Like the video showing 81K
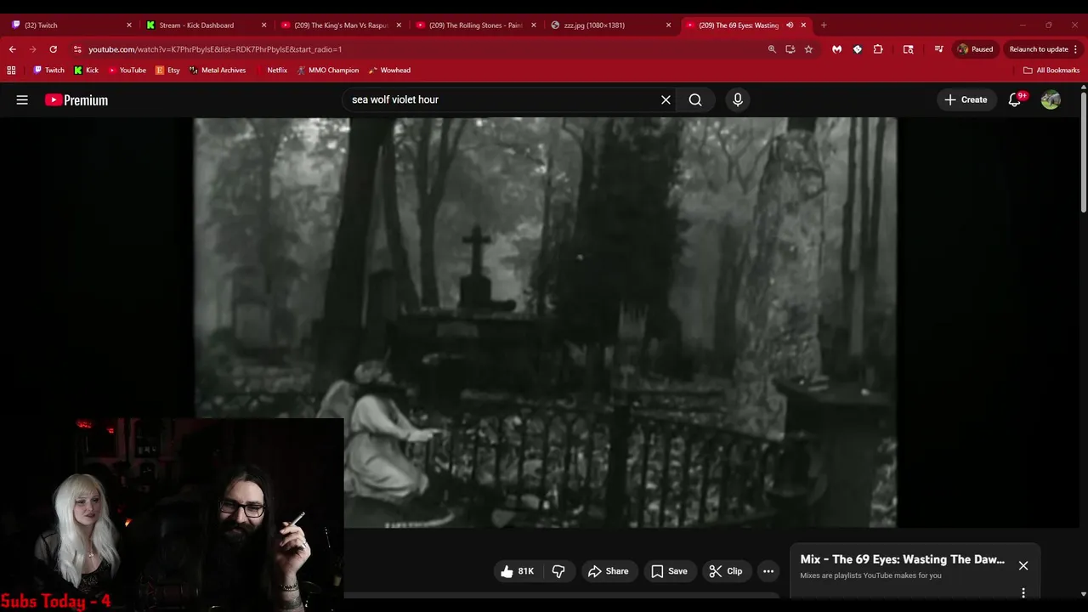 click(517, 571)
